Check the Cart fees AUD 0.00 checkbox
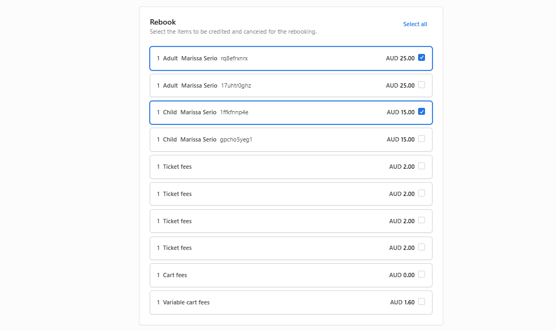Image resolution: width=556 pixels, height=330 pixels. point(421,274)
